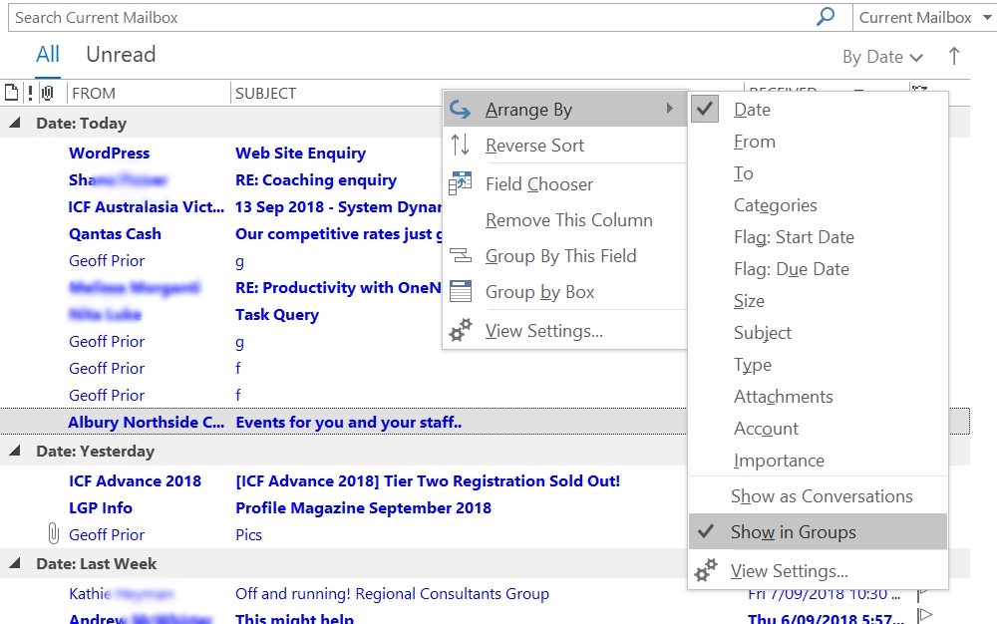Viewport: 997px width, 624px height.
Task: Open LGP Info Profile Magazine email
Action: [343, 507]
